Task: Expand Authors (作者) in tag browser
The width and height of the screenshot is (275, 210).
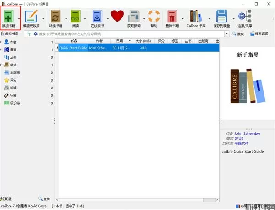Action: 1,42
